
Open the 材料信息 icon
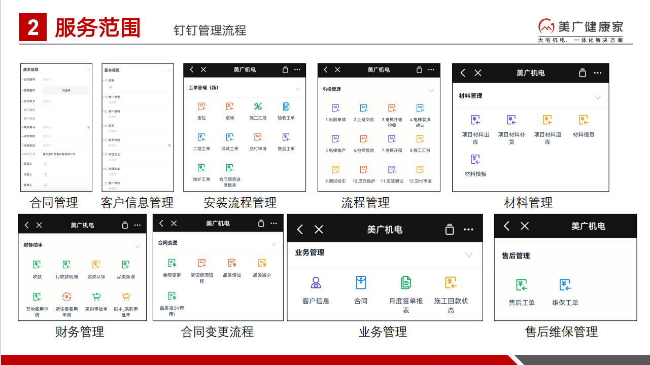(584, 120)
